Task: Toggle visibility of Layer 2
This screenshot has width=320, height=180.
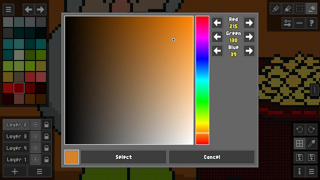Action: click(x=35, y=124)
